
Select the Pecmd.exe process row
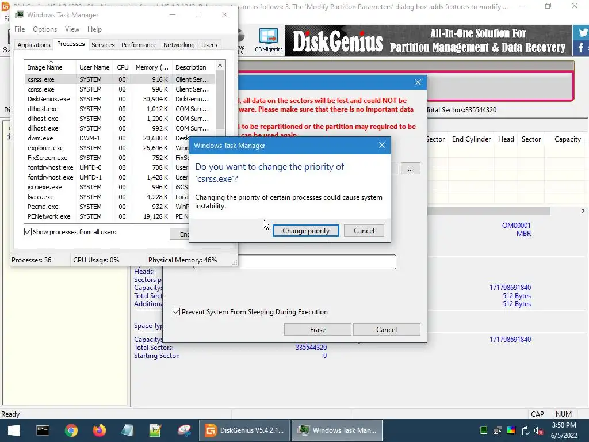[106, 207]
